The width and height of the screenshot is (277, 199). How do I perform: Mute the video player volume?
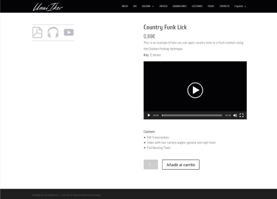click(x=235, y=115)
